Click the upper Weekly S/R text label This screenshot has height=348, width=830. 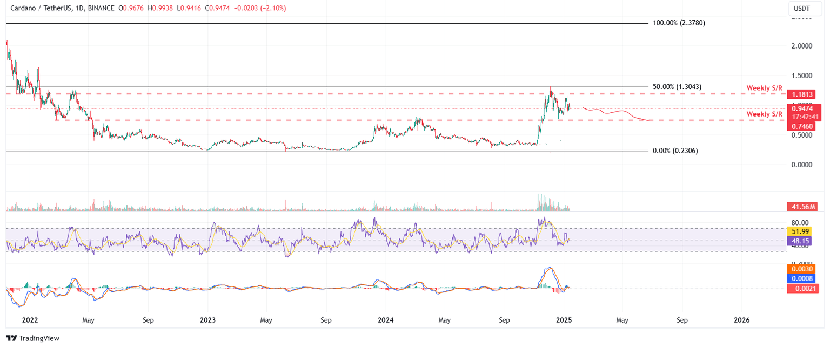[x=765, y=87]
